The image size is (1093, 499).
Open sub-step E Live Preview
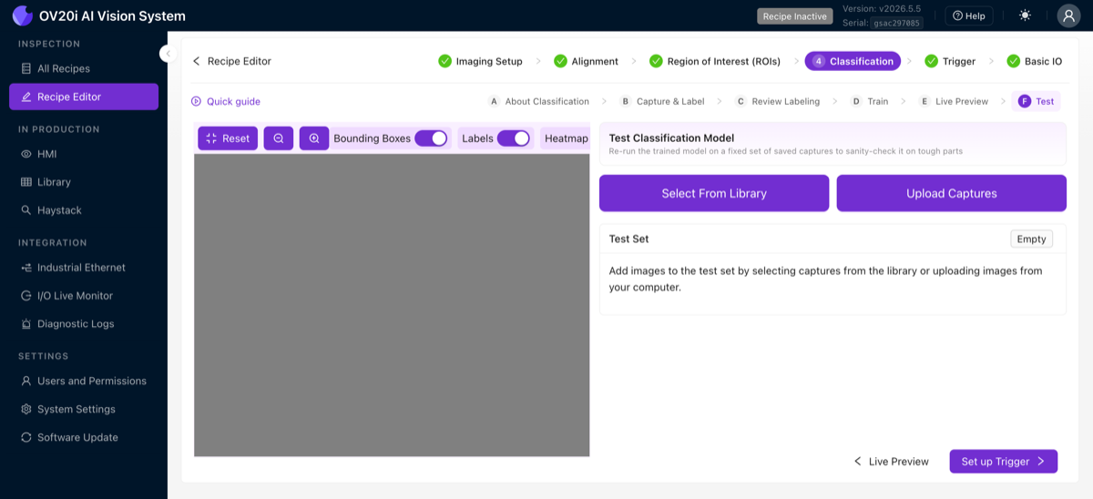(953, 101)
